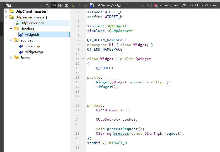This screenshot has width=220, height=152.
Task: Toggle synchronize with editor link icon
Action: 54,5
